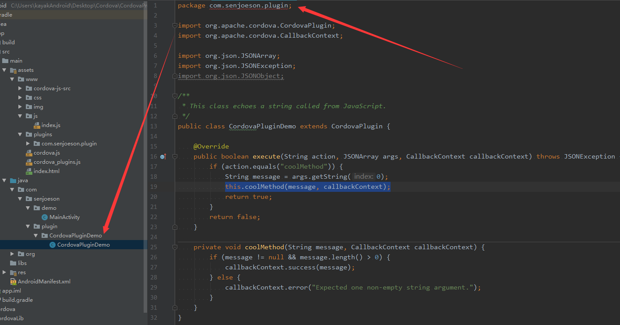Collapse the www folder node
The height and width of the screenshot is (325, 620).
[x=12, y=79]
